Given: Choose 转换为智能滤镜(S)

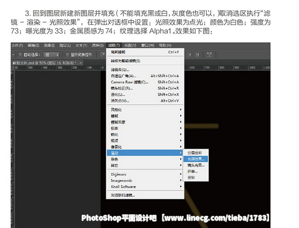Looking at the screenshot, I should [x=145, y=61].
